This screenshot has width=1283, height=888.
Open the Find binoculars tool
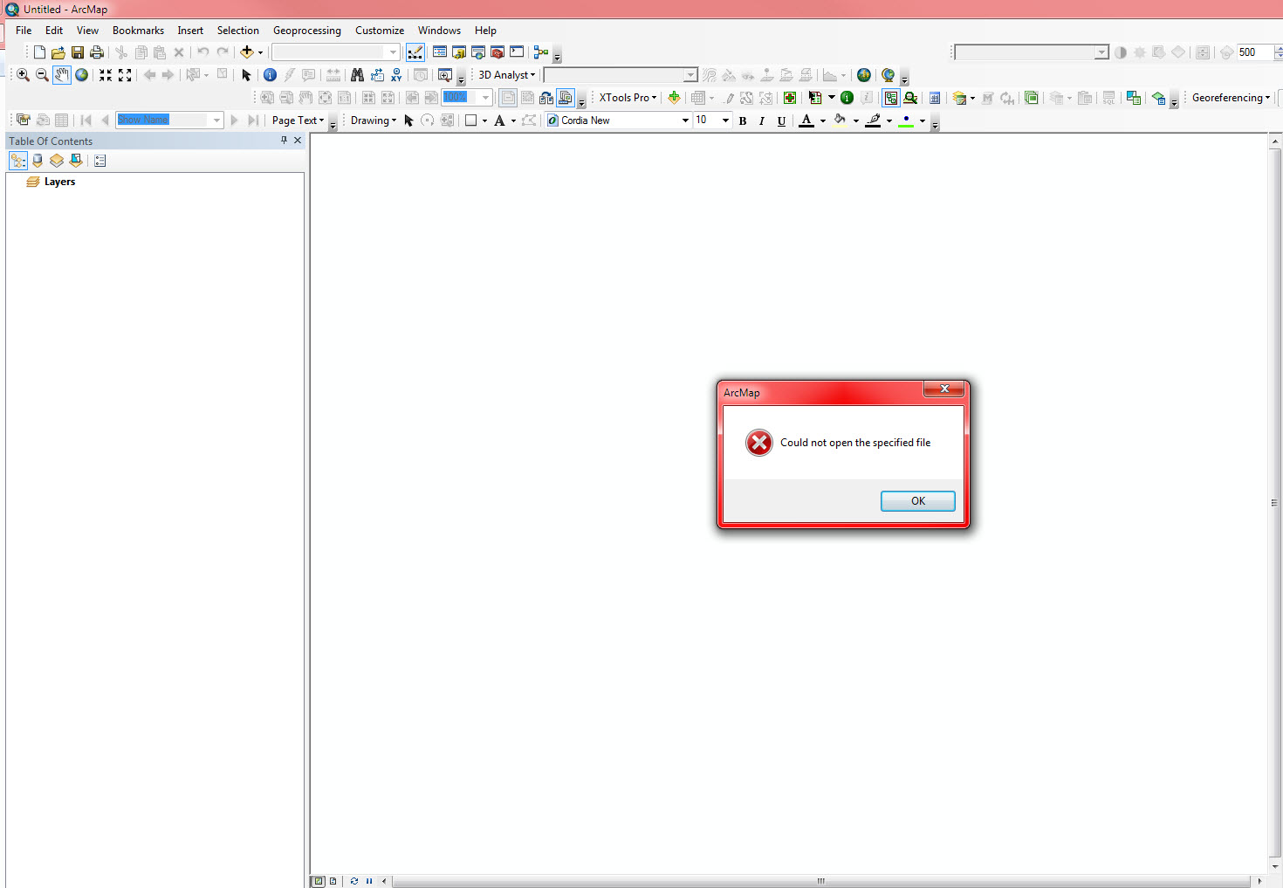[x=357, y=75]
